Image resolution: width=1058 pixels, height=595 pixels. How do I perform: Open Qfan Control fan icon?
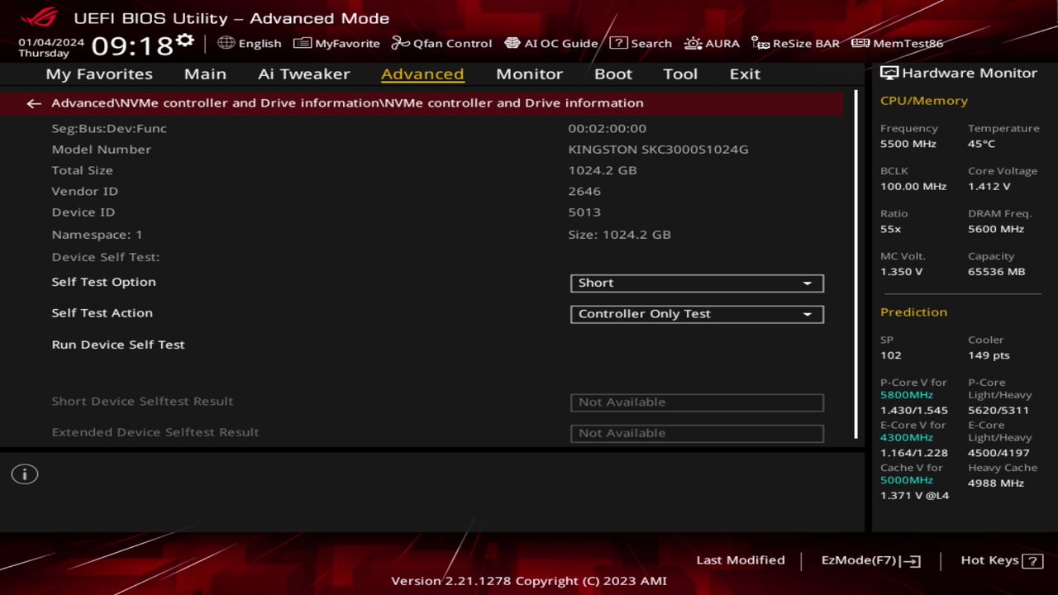coord(401,43)
